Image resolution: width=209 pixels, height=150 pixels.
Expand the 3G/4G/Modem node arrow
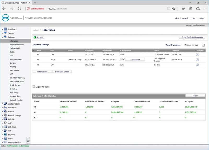tap(2, 104)
